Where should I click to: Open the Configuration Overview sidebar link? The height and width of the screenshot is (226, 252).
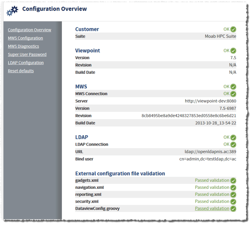click(30, 30)
